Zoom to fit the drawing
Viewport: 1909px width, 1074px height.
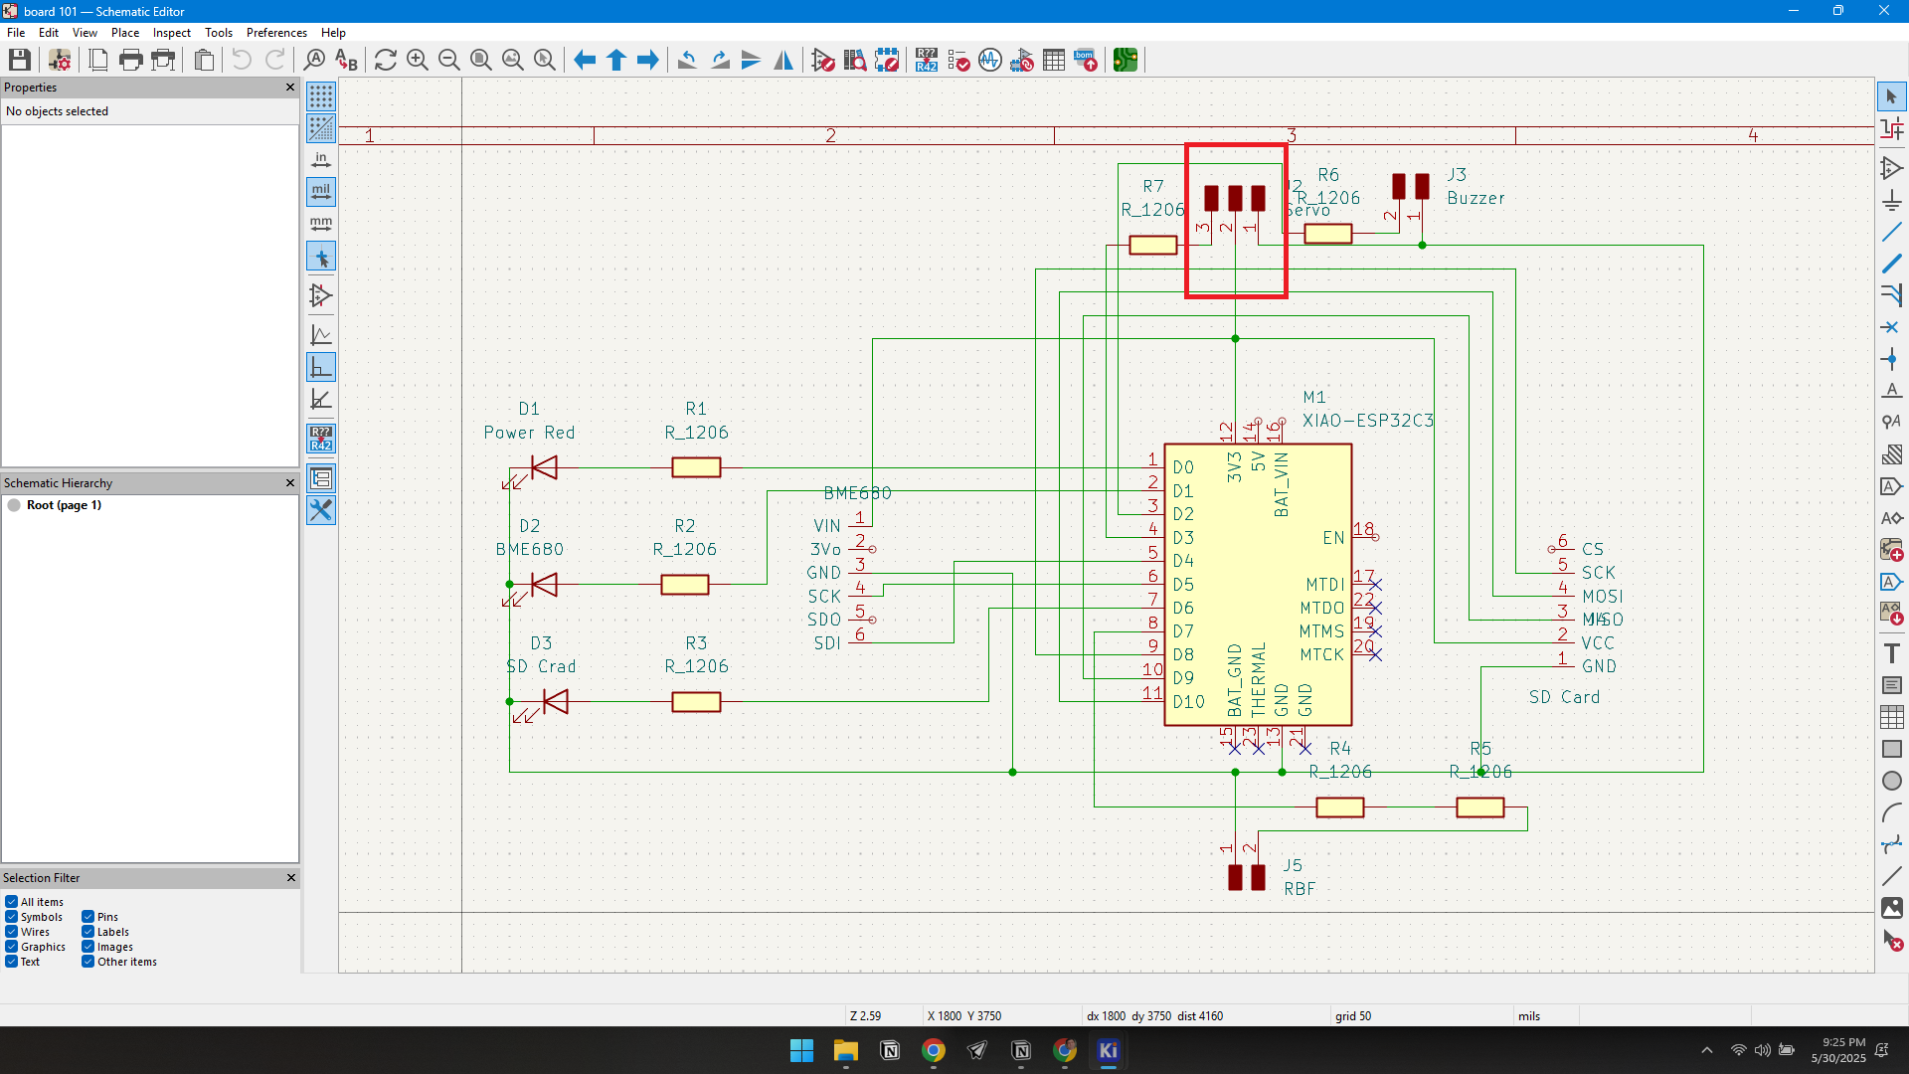pos(481,61)
